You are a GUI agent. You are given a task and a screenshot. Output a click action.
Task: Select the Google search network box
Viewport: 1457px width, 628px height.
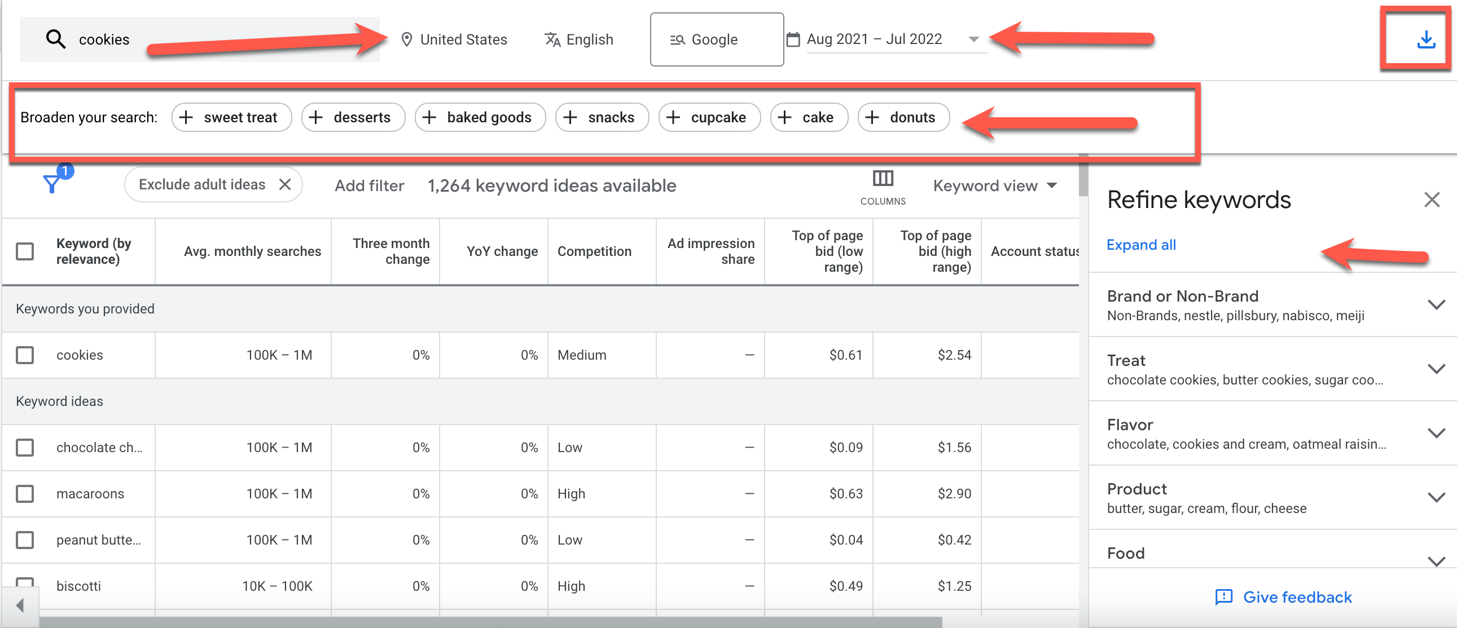click(716, 39)
